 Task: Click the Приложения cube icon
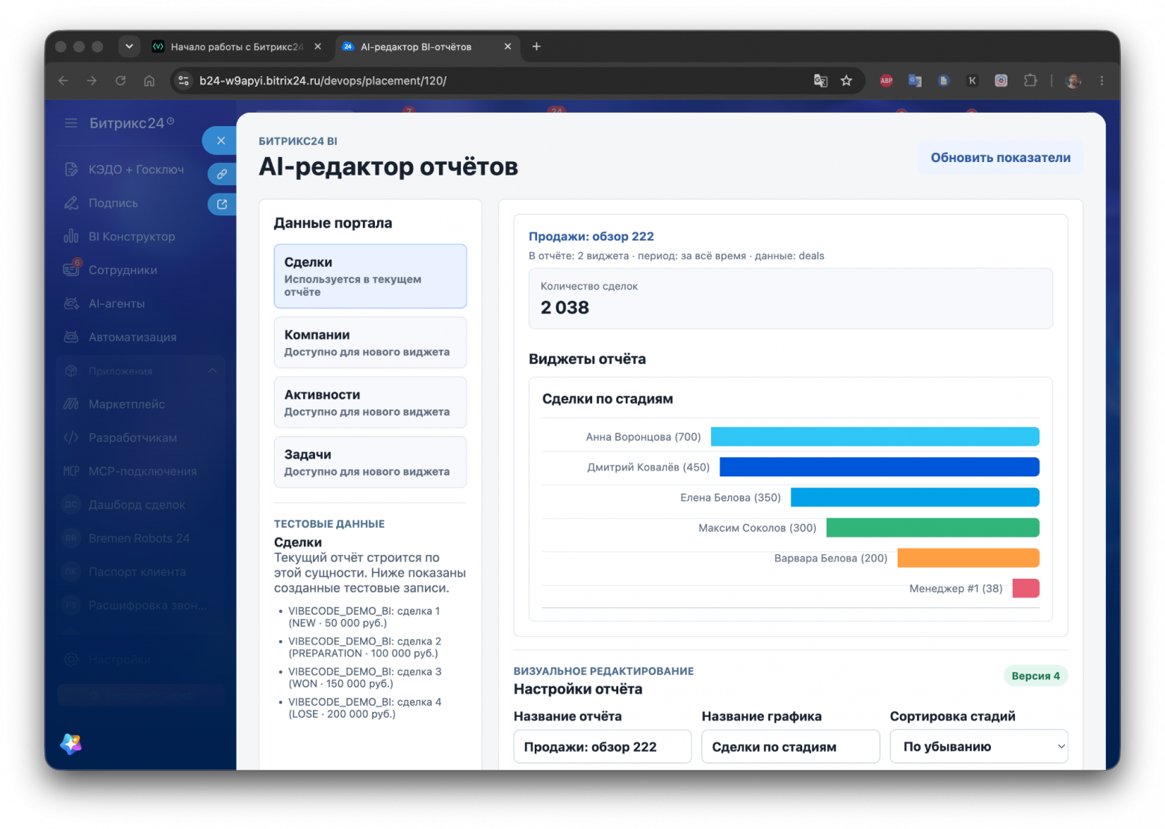[x=71, y=371]
